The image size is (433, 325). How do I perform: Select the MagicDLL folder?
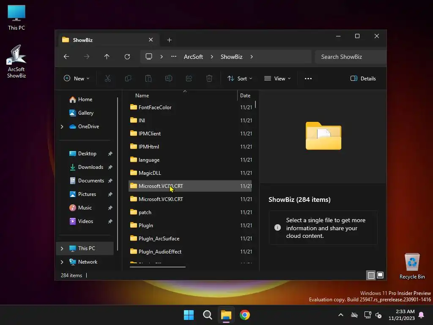click(x=190, y=173)
